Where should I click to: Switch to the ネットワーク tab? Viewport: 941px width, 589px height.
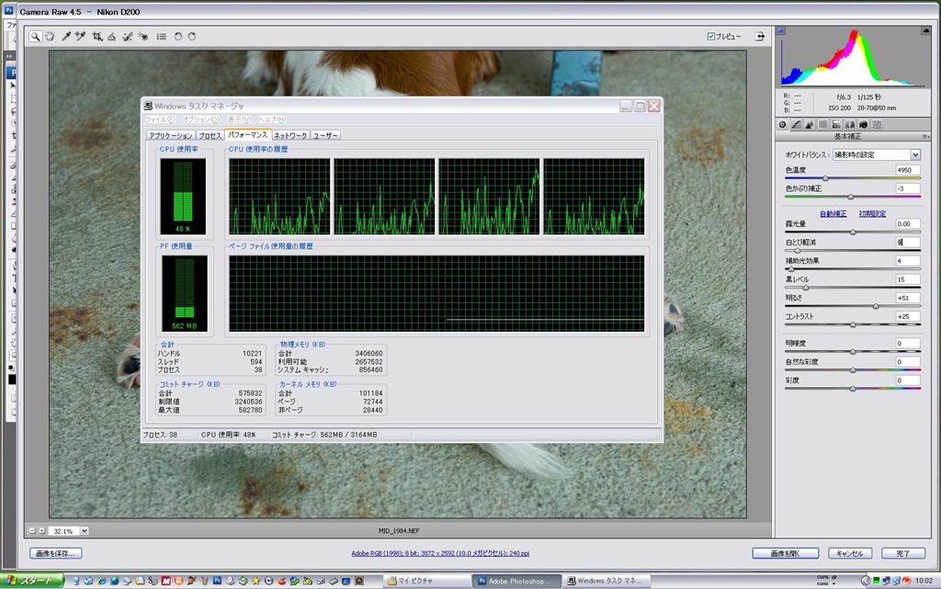tap(290, 135)
